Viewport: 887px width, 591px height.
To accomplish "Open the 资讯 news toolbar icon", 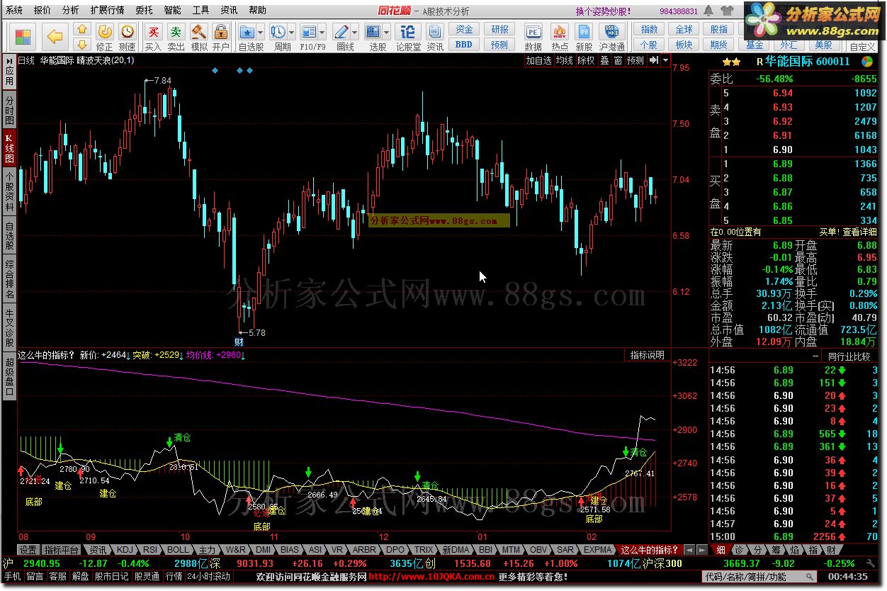I will 435,37.
